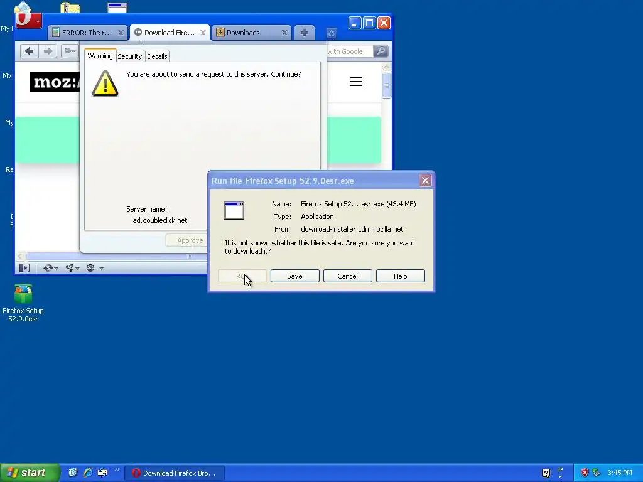The width and height of the screenshot is (643, 482).
Task: Click the Approve button
Action: click(187, 240)
